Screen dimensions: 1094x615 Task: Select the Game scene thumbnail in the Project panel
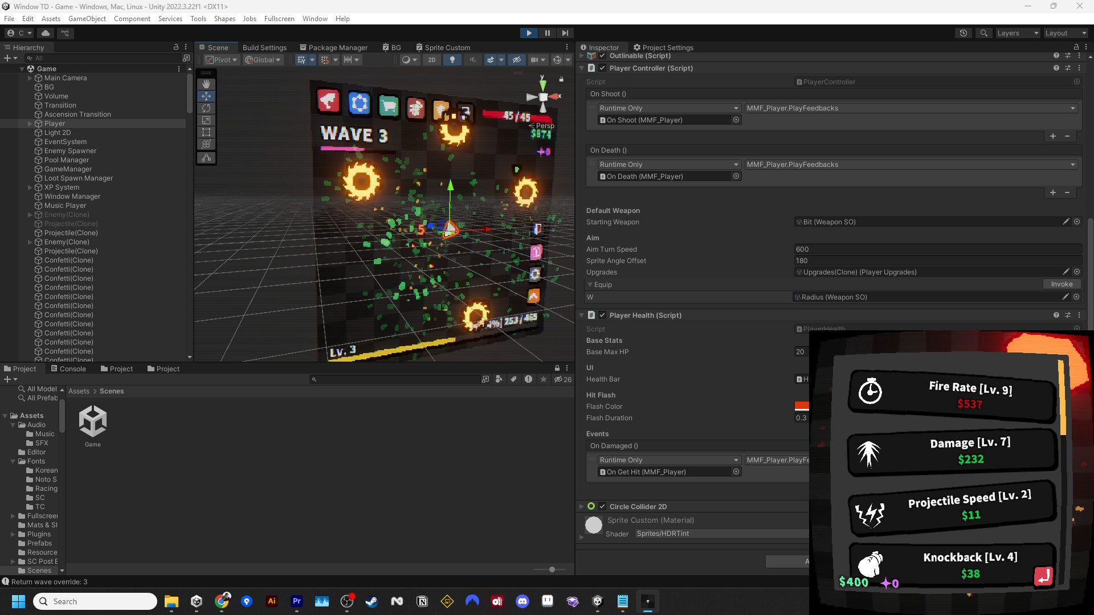tap(92, 422)
